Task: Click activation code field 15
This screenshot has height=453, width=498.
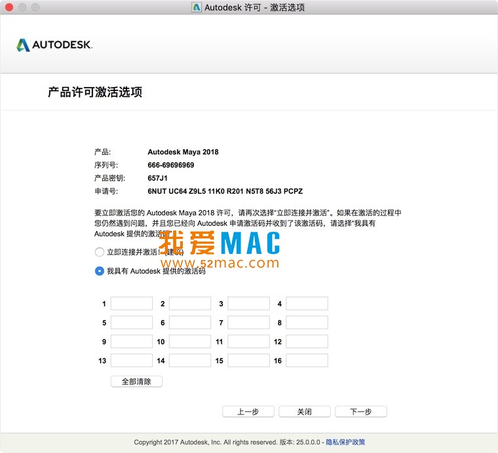Action: tap(249, 361)
